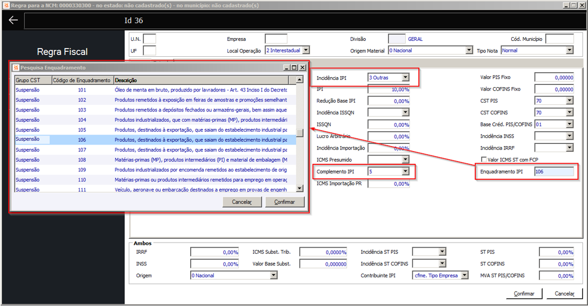
Task: Click the Empresa input field
Action: click(276, 39)
